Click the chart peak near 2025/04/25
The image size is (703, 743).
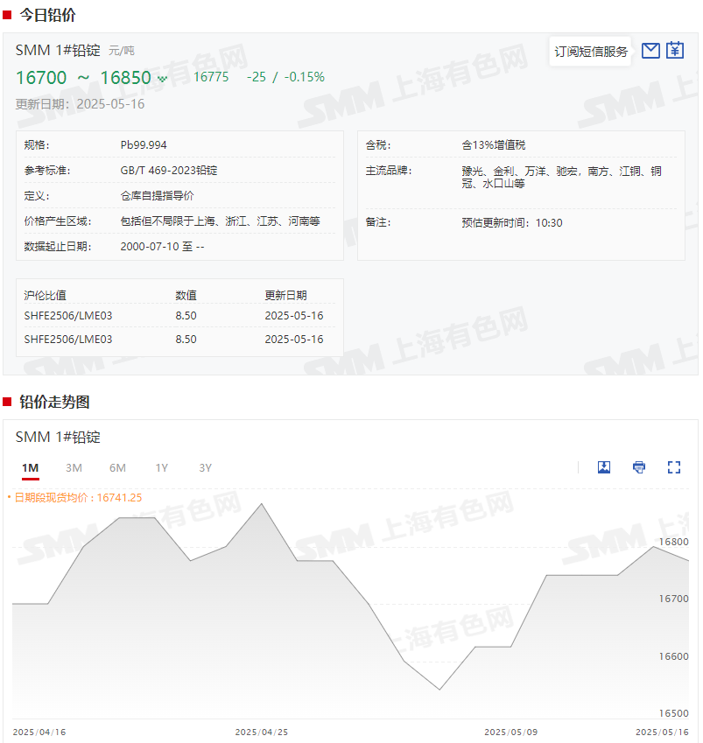click(262, 504)
